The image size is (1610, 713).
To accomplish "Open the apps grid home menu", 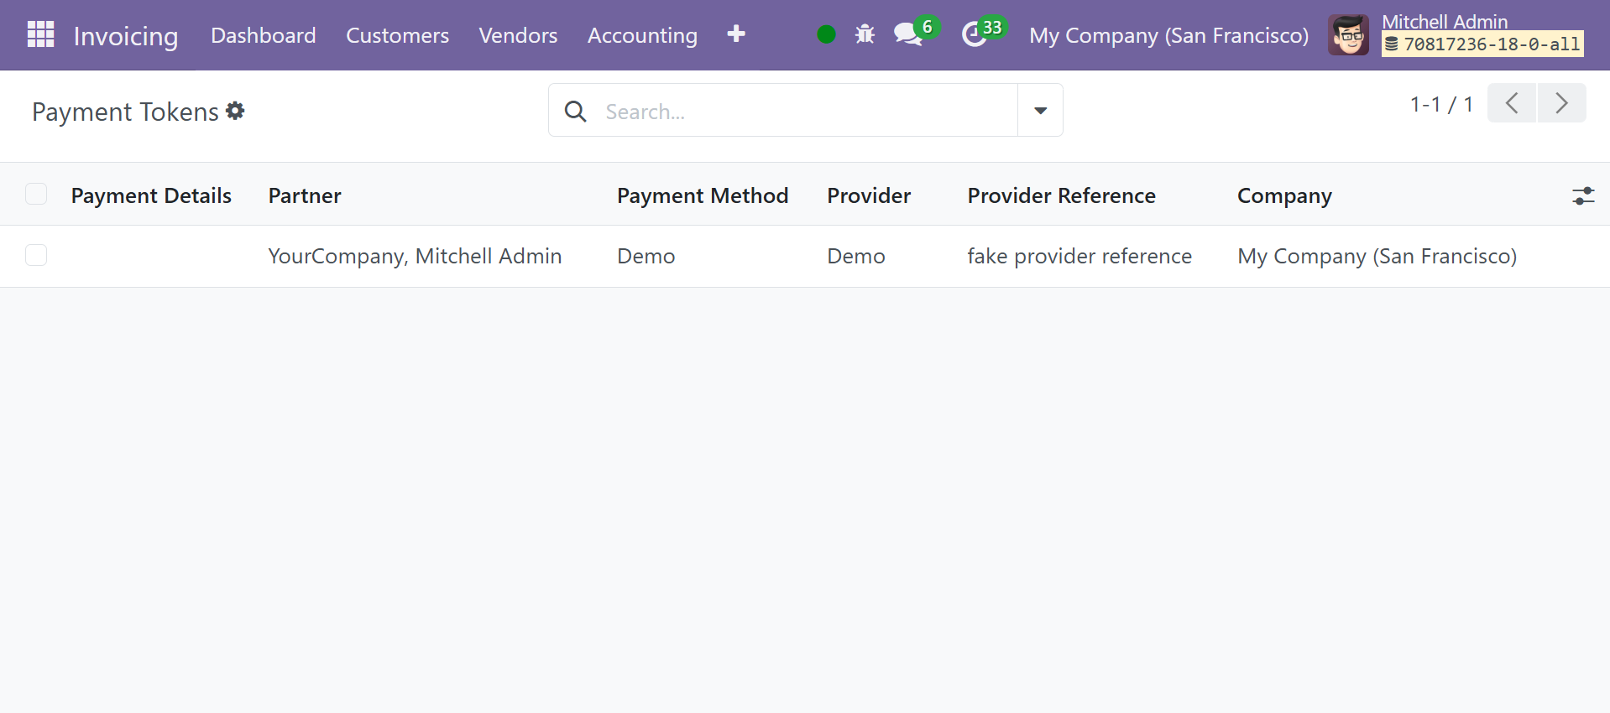I will coord(40,34).
